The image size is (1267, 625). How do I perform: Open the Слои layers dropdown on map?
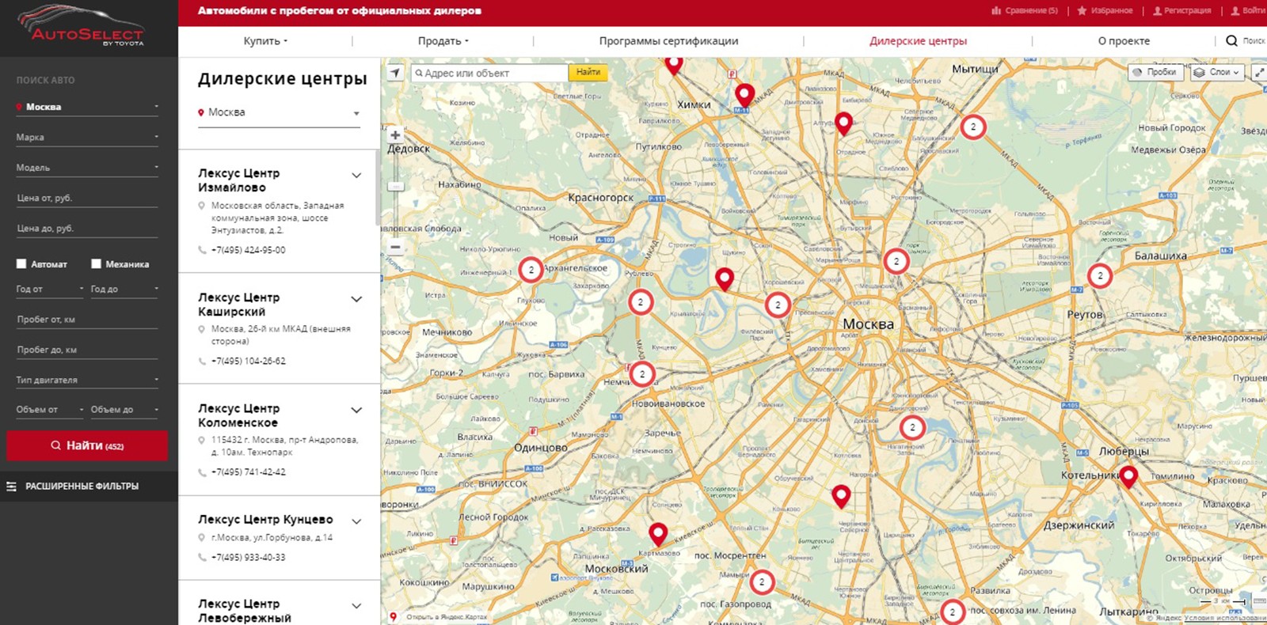(1217, 72)
